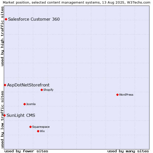
Task: Select the 'Wix' label text
Action: 42,131
